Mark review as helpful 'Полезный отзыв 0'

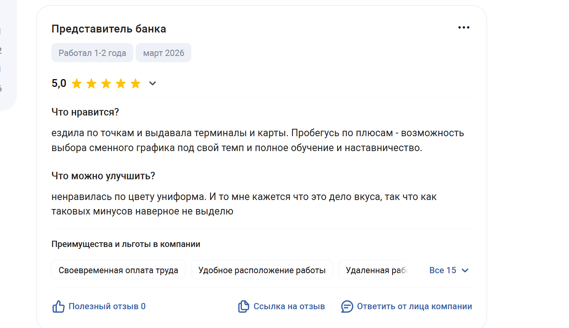click(107, 306)
